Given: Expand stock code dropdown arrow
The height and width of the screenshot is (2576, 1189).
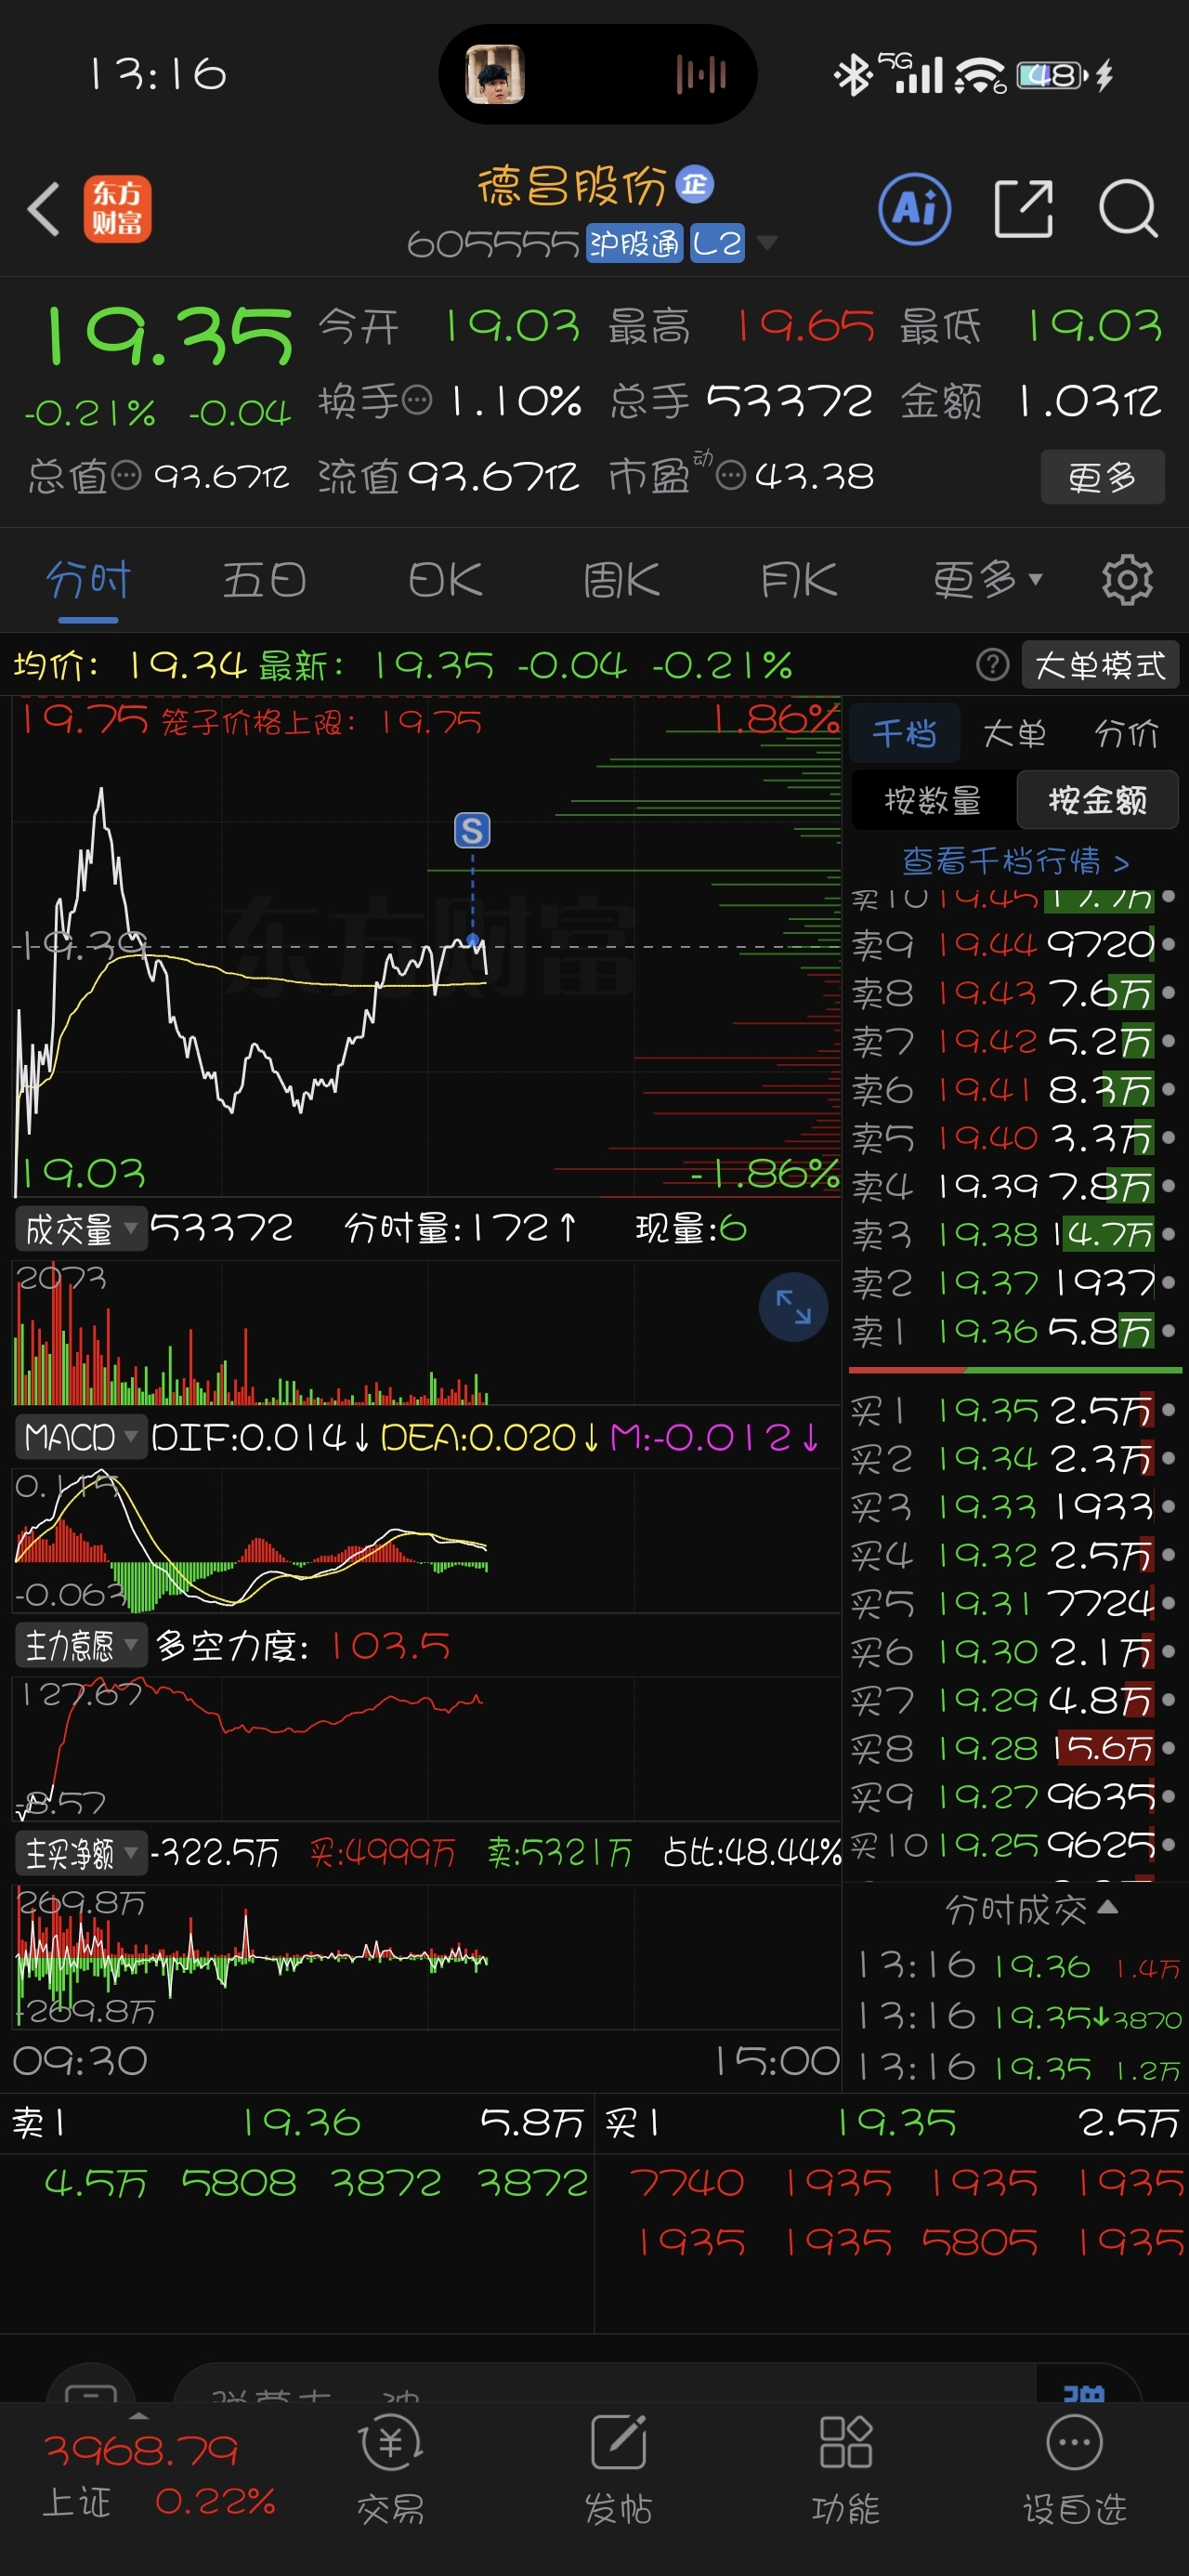Looking at the screenshot, I should 767,243.
